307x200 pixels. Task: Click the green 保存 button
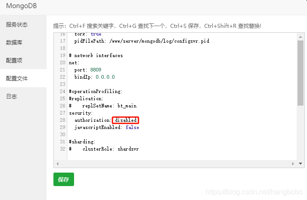pos(64,179)
